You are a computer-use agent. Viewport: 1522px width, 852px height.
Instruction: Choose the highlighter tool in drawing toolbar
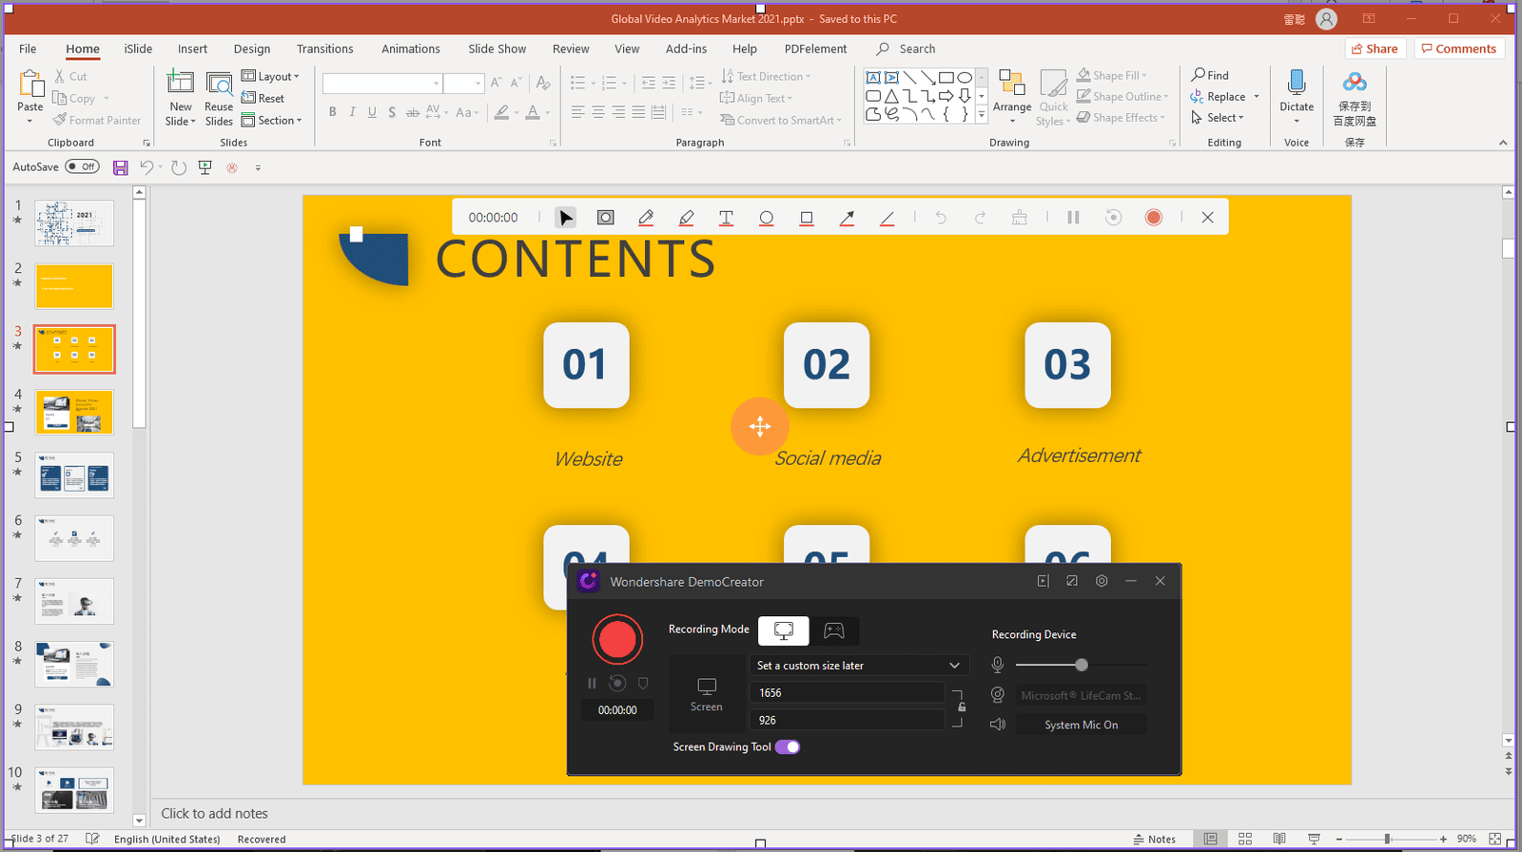[686, 218]
